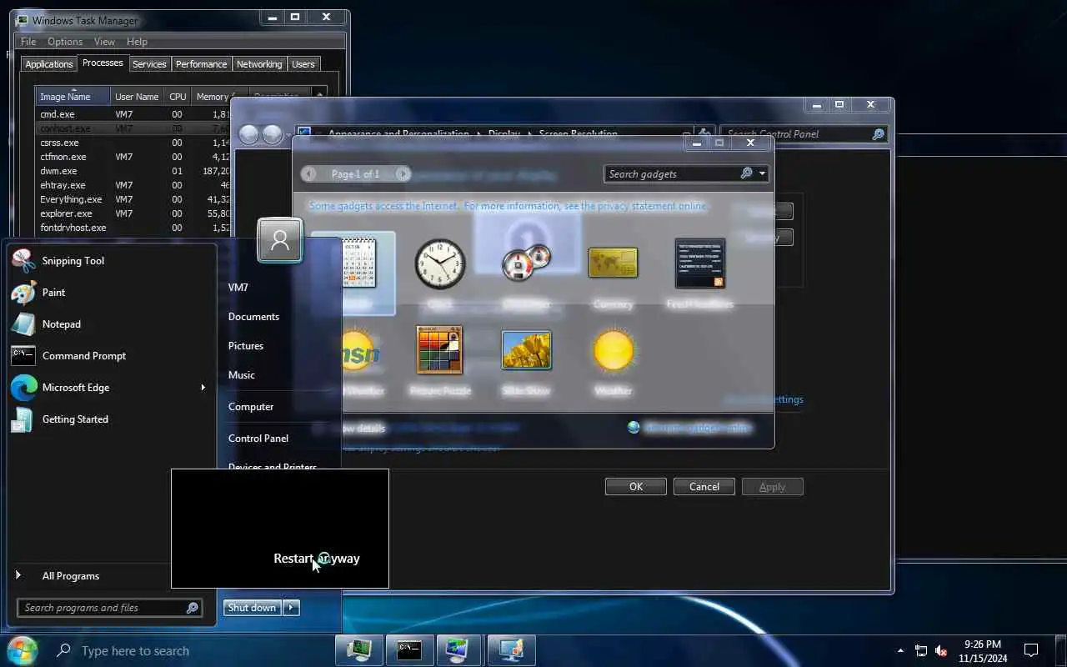
Task: Open the Help menu in Task Manager
Action: click(137, 42)
